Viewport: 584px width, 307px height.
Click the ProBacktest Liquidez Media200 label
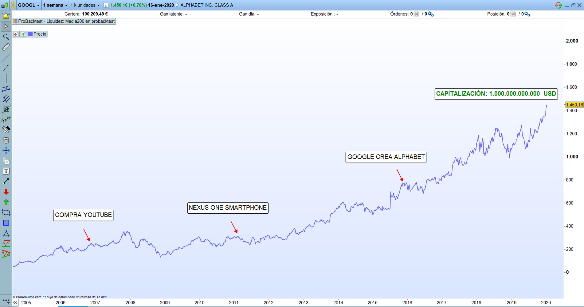click(x=66, y=21)
